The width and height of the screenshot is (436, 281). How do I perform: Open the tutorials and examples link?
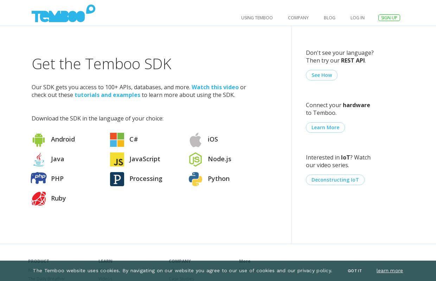[x=107, y=95]
